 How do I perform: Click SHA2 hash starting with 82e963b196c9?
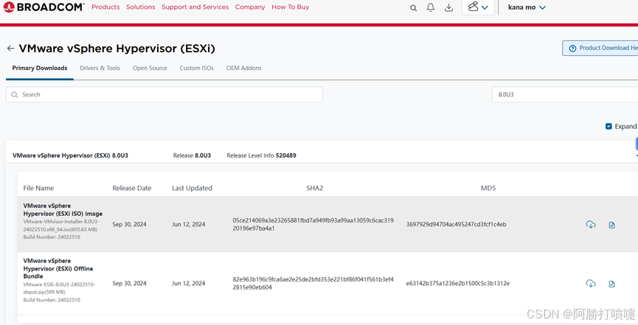[x=313, y=283]
